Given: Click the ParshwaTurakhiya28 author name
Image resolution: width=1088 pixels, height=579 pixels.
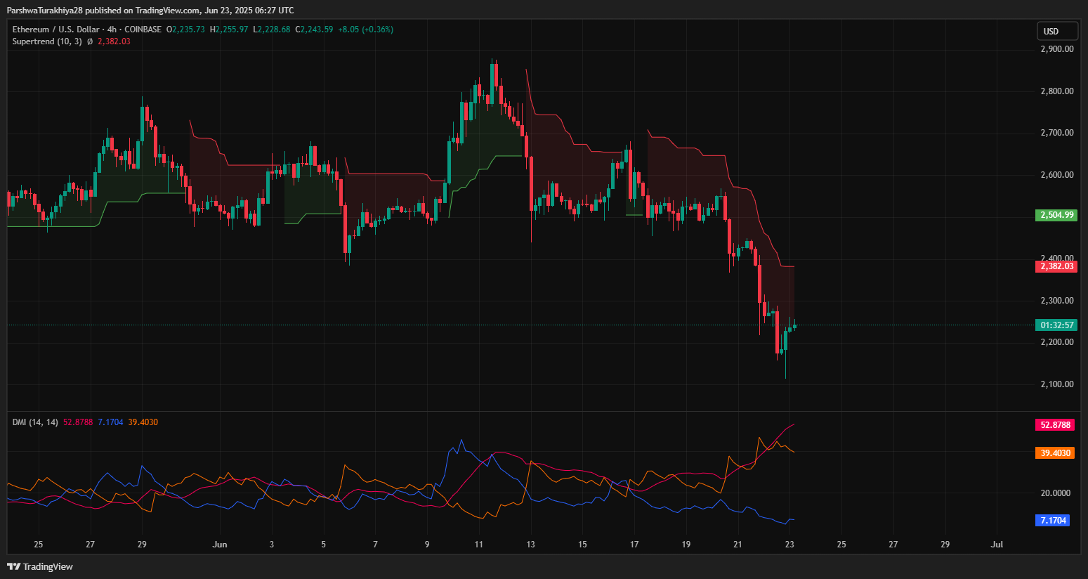Looking at the screenshot, I should point(45,10).
